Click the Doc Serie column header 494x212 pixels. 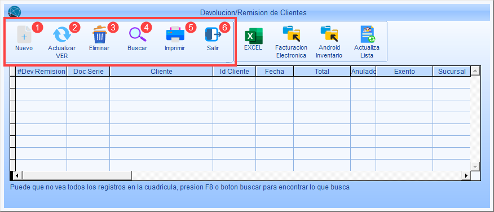click(x=88, y=72)
